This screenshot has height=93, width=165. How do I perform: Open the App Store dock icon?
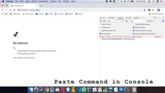[121, 90]
